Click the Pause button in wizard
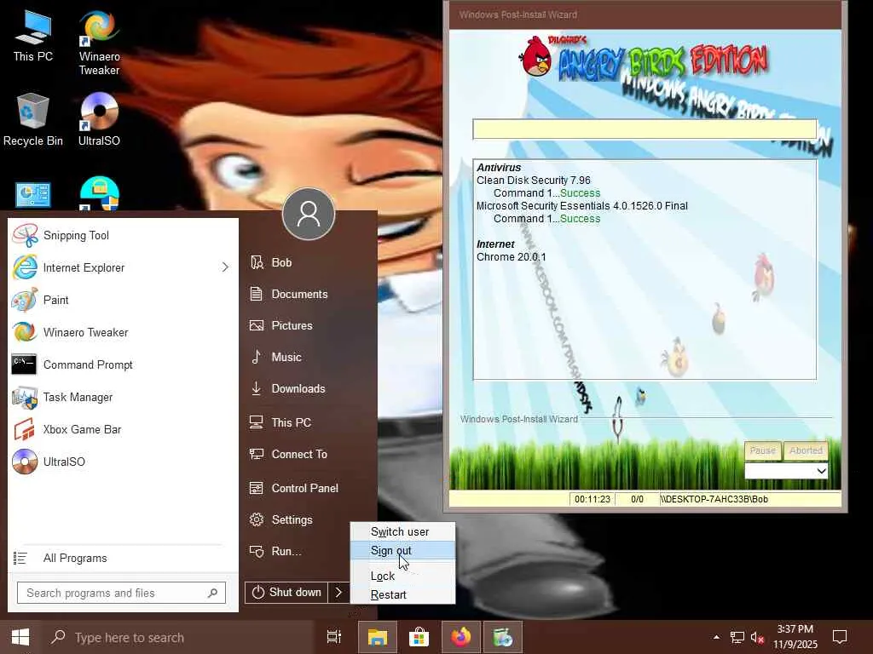This screenshot has width=873, height=654. coord(763,450)
